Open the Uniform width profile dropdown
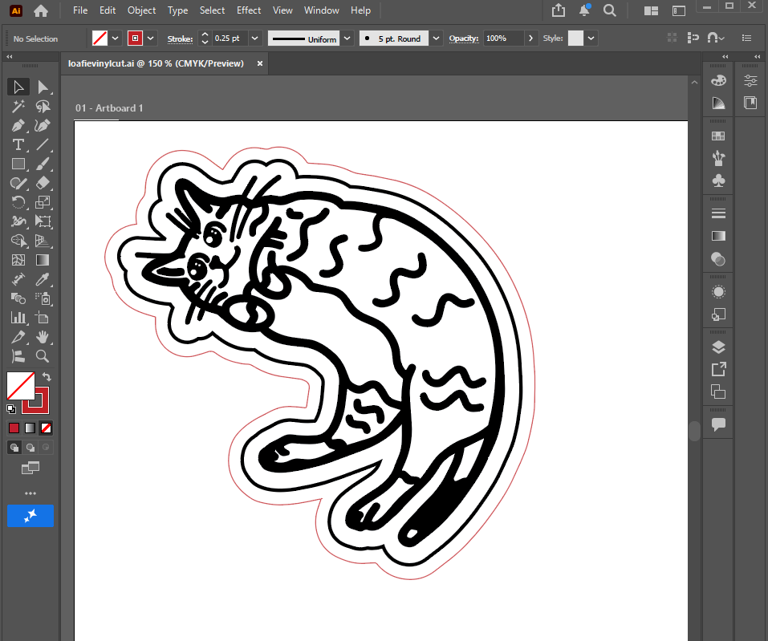 tap(347, 38)
